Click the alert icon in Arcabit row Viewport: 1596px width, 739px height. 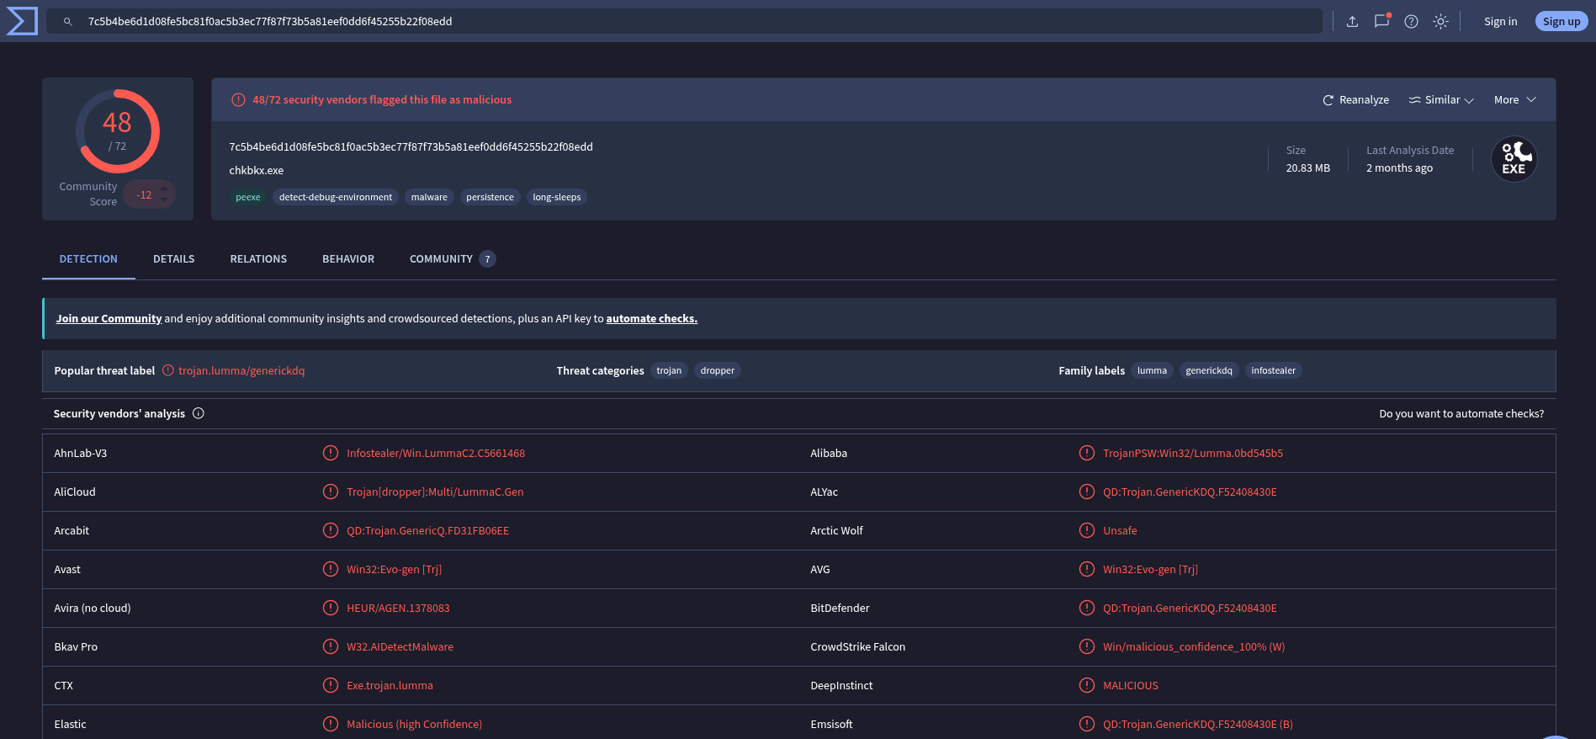pyautogui.click(x=331, y=530)
